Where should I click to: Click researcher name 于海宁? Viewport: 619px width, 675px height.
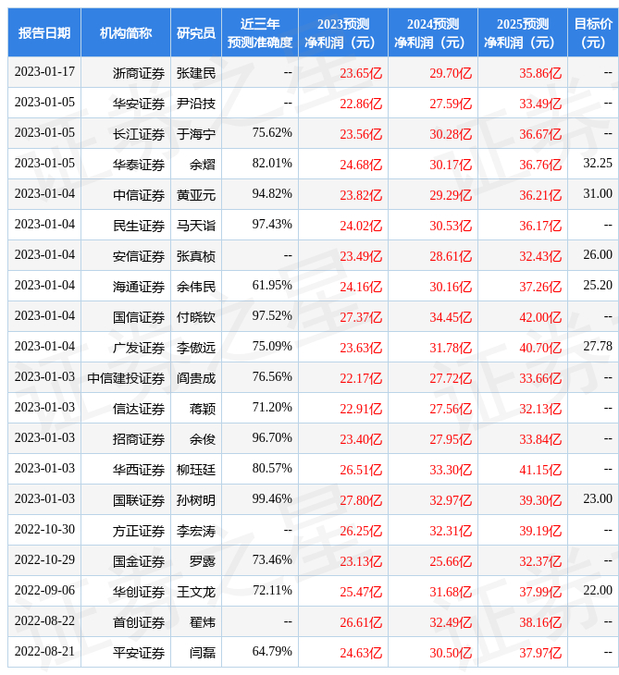pos(196,134)
